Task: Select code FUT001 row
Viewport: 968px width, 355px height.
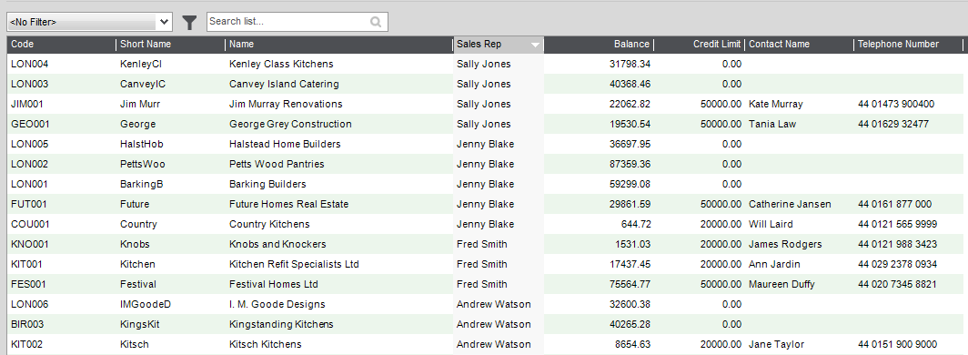Action: point(484,204)
